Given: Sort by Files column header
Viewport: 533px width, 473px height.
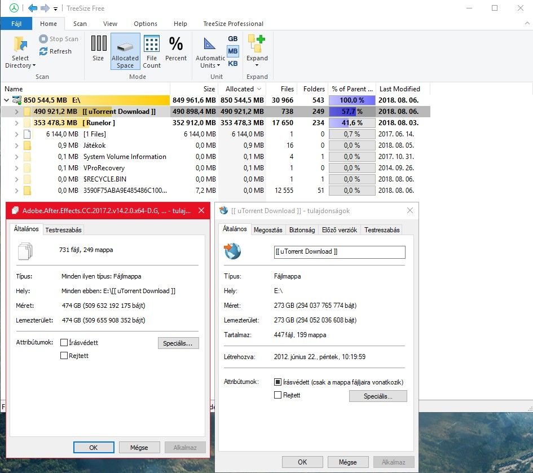Looking at the screenshot, I should point(281,89).
